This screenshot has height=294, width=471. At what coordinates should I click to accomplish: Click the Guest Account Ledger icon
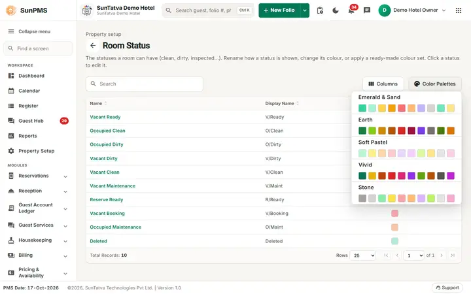[11, 208]
